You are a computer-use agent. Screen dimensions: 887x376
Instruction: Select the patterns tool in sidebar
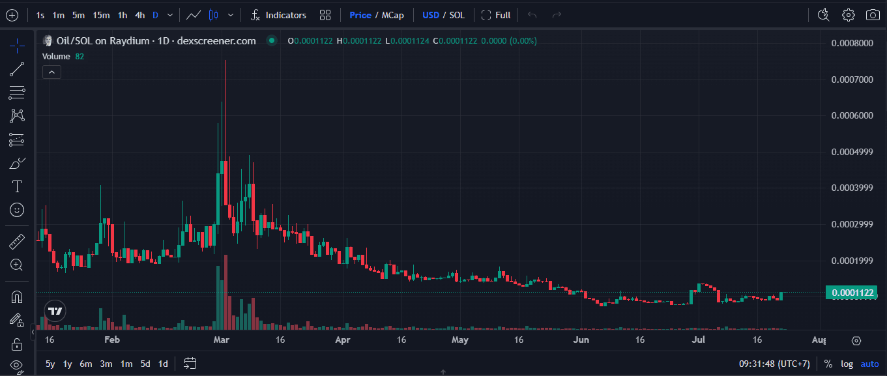point(17,116)
